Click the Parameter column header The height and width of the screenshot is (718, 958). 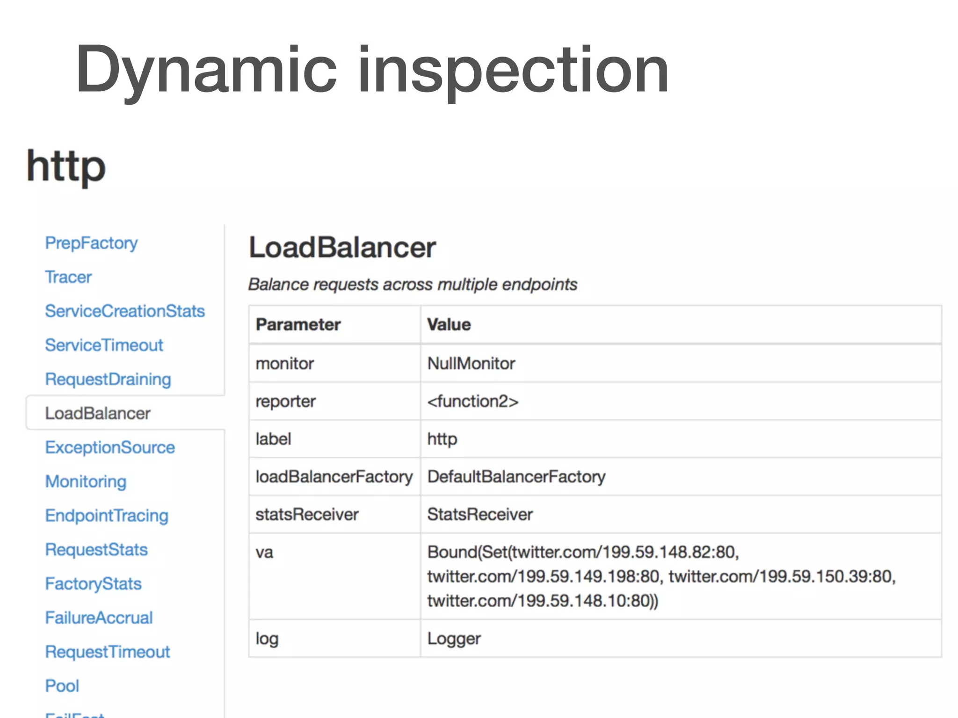click(298, 325)
